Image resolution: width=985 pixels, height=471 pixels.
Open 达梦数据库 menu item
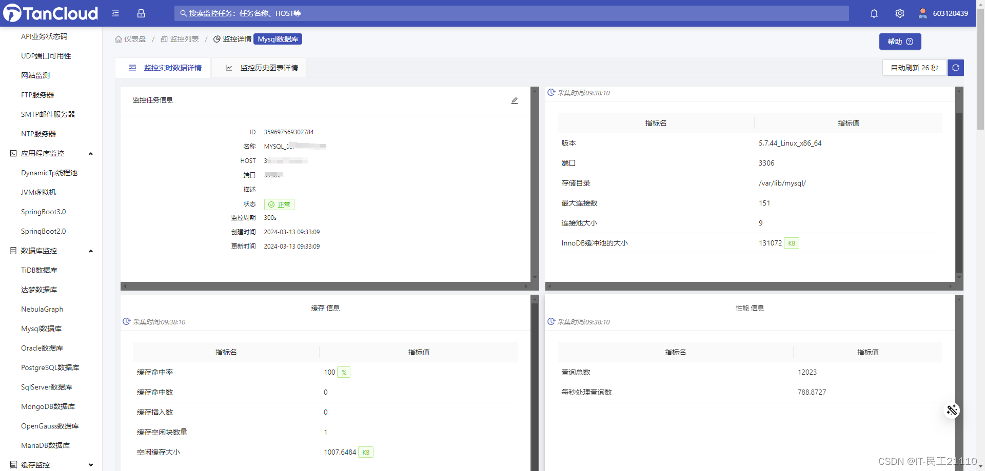click(39, 290)
